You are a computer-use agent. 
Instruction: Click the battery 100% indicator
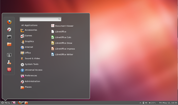tap(152, 103)
